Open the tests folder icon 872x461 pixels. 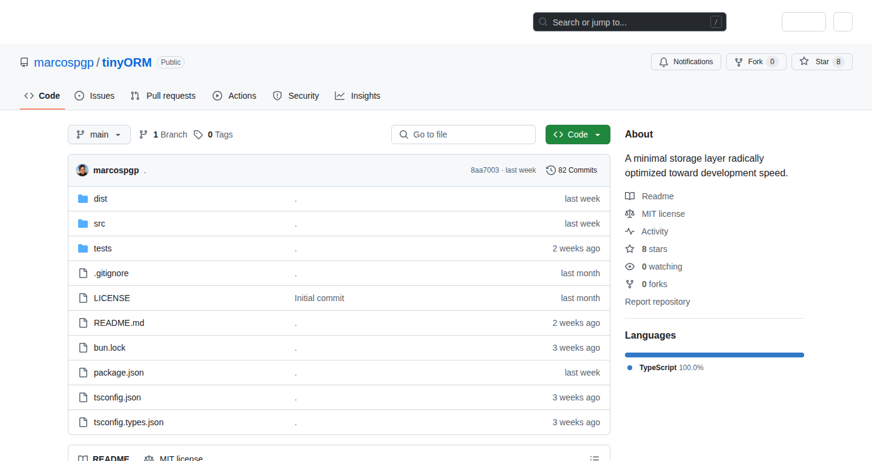coord(83,248)
